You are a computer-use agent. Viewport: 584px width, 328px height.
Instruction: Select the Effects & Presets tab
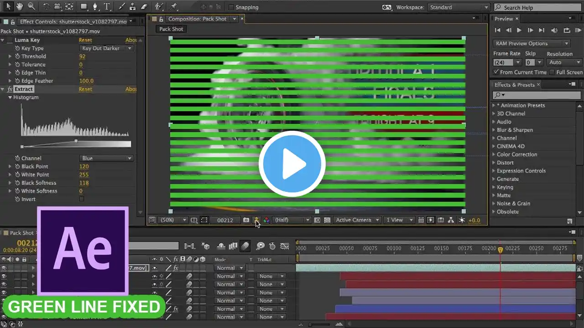(x=514, y=85)
